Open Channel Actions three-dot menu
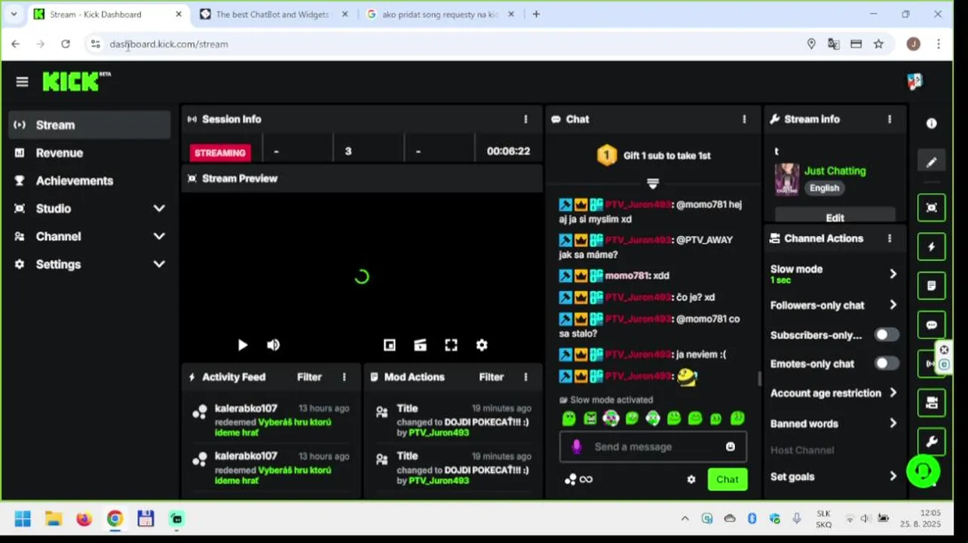Screen dimensions: 968x543 click(x=890, y=238)
